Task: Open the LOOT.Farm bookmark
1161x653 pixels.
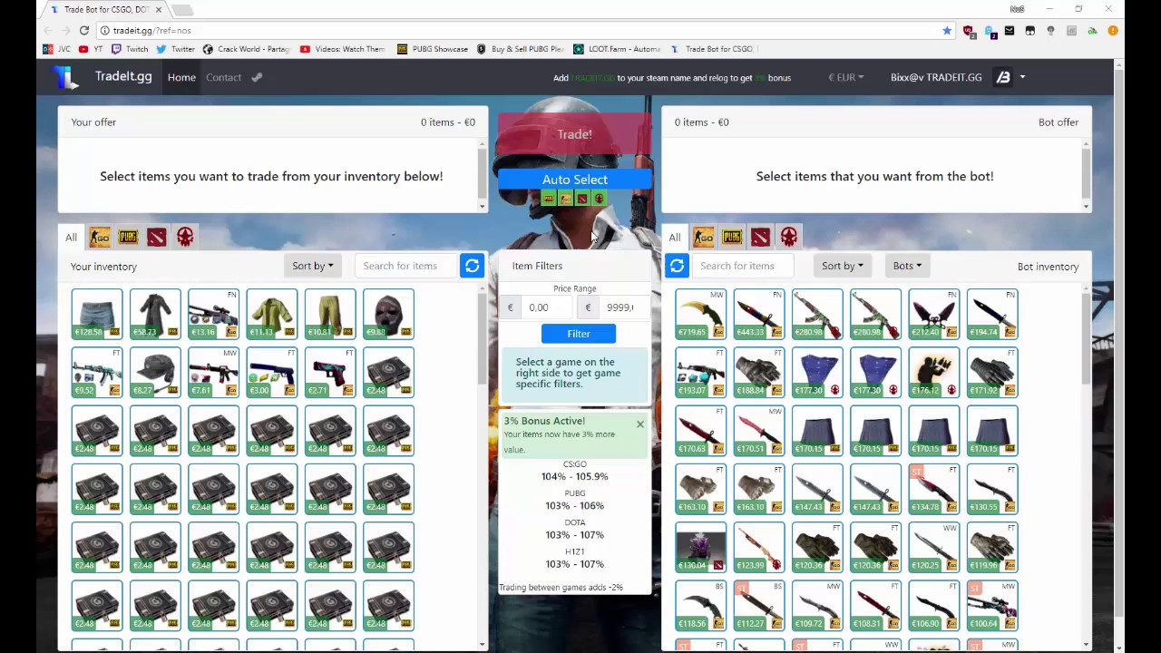Action: pos(617,49)
